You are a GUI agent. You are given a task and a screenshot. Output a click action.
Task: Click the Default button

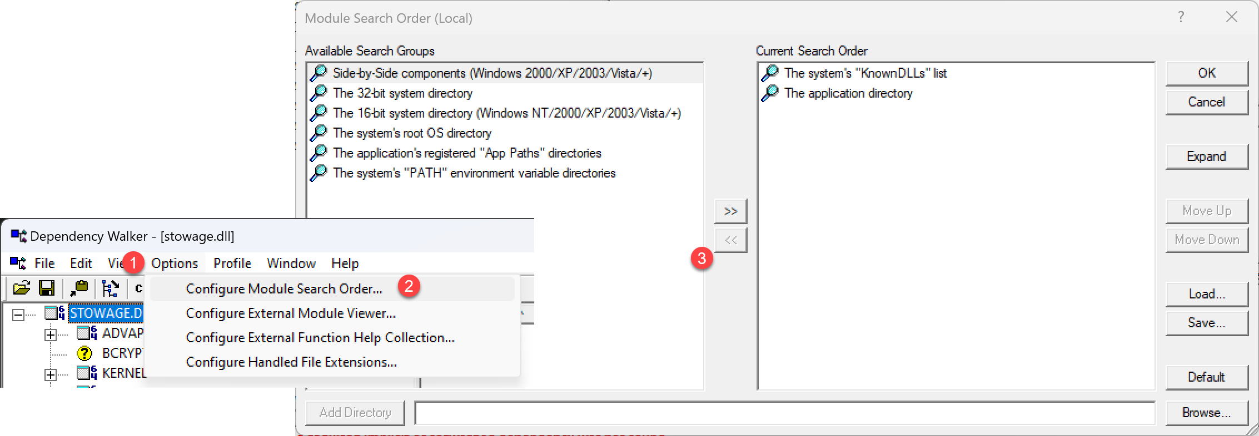coord(1207,377)
